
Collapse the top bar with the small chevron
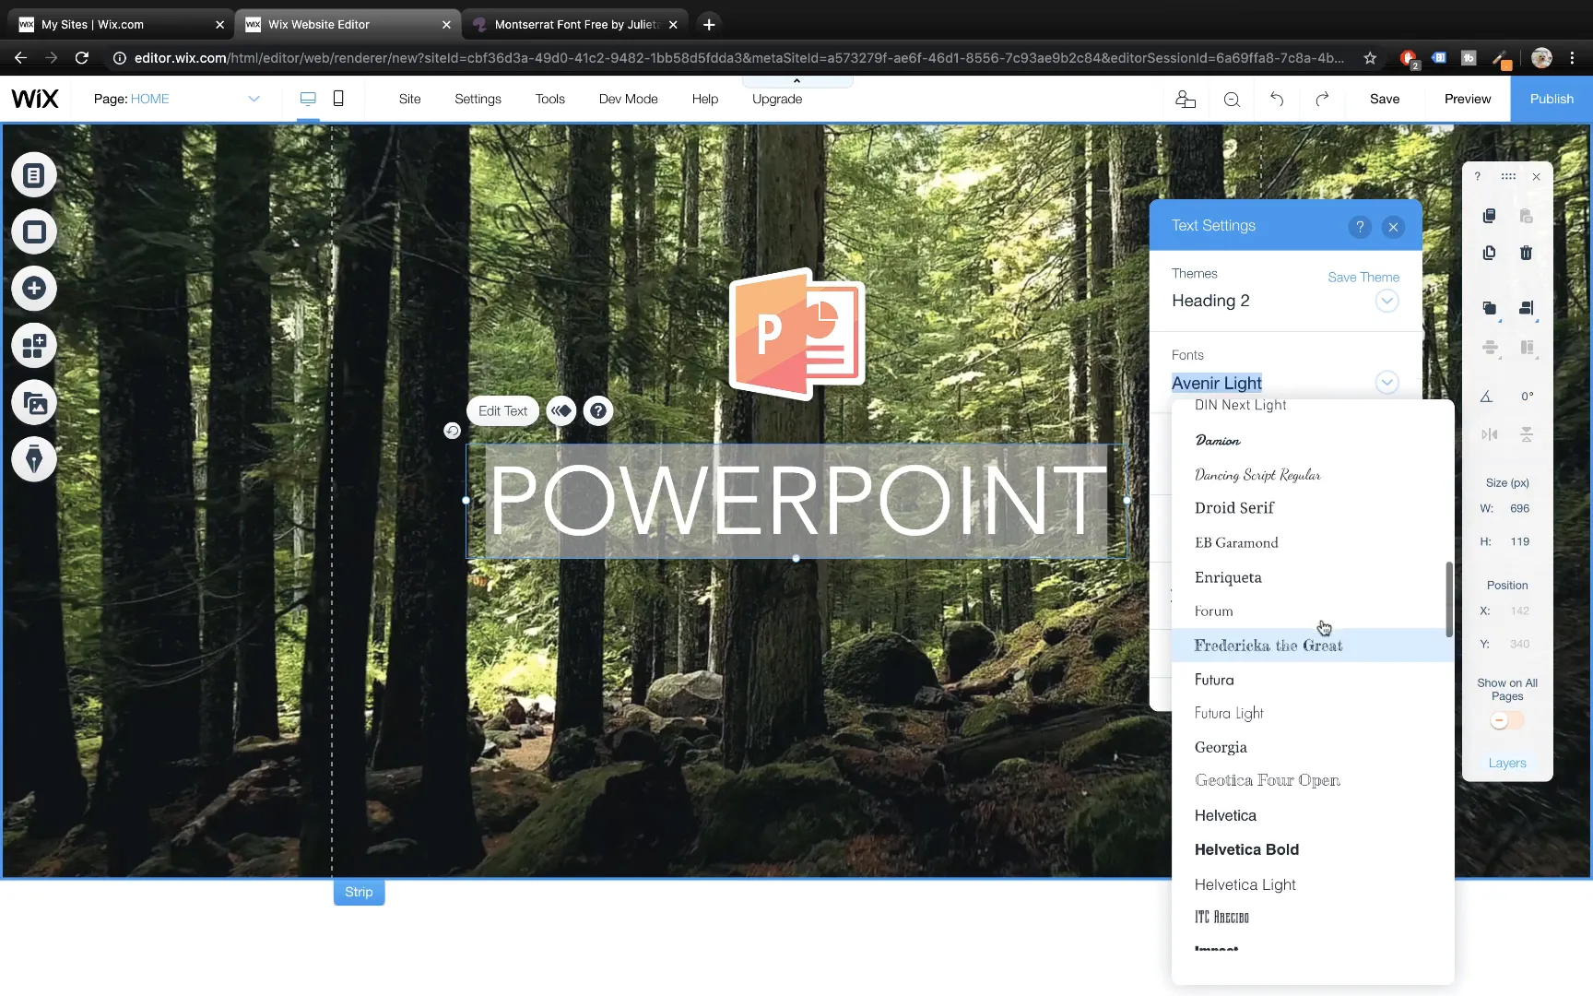coord(797,81)
